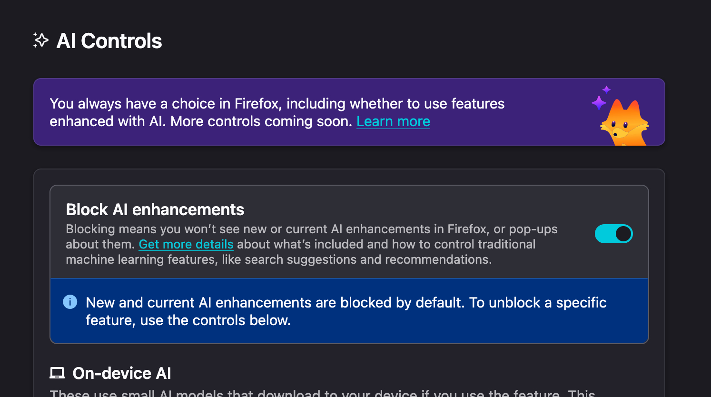Click "feature, use the controls below" text

[x=188, y=320]
